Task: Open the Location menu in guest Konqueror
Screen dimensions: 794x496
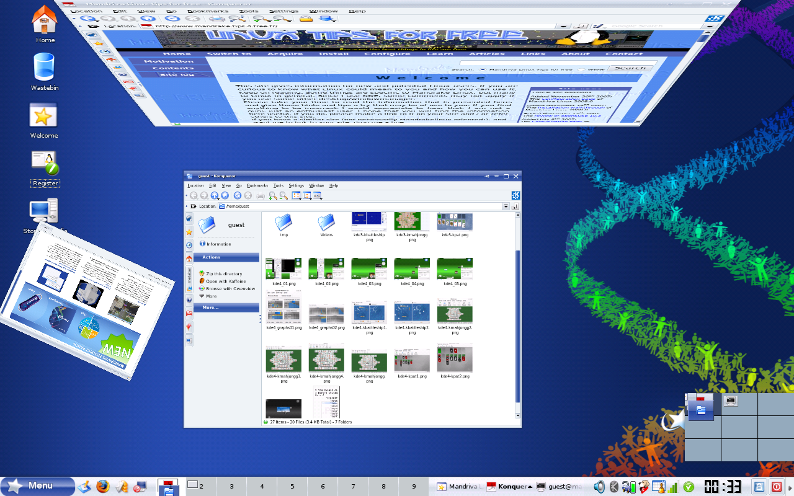Action: point(195,185)
